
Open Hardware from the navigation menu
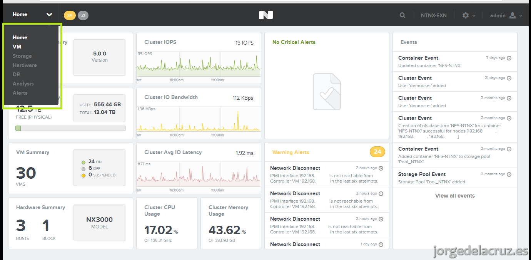(25, 65)
